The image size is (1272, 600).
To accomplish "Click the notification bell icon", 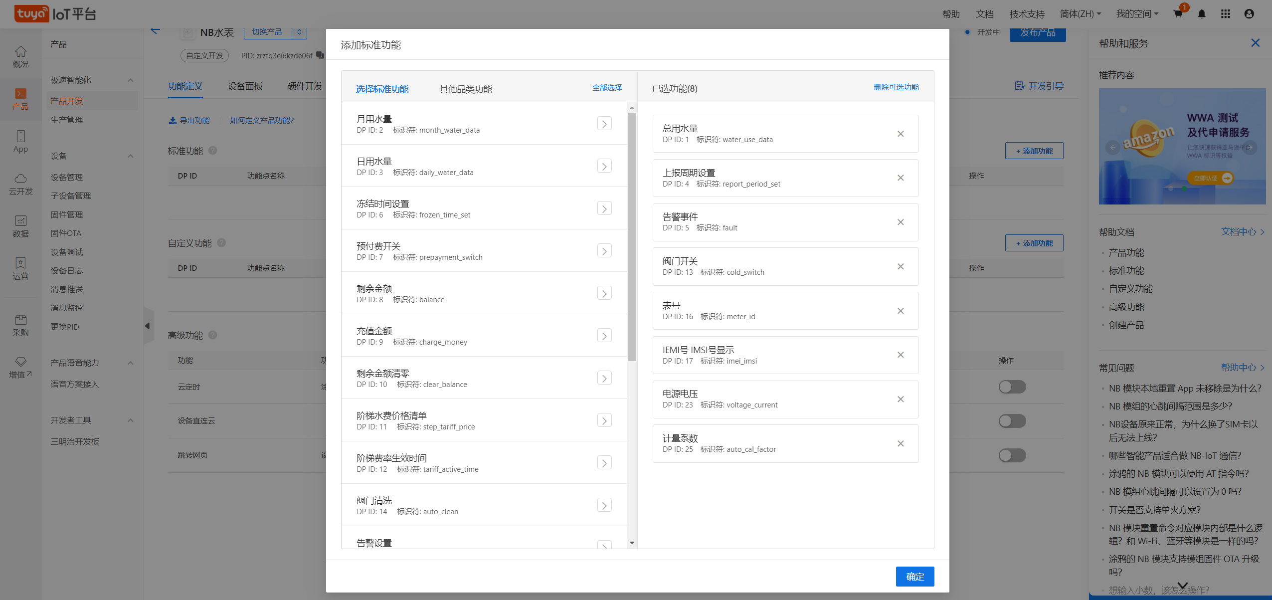I will [1202, 13].
